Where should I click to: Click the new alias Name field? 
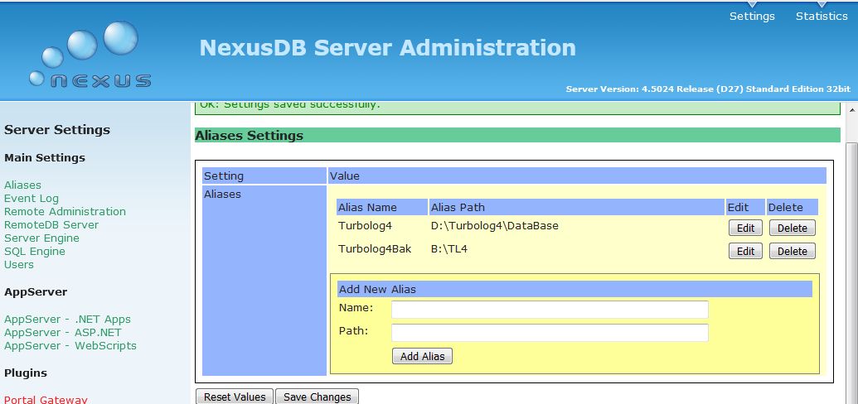[550, 310]
